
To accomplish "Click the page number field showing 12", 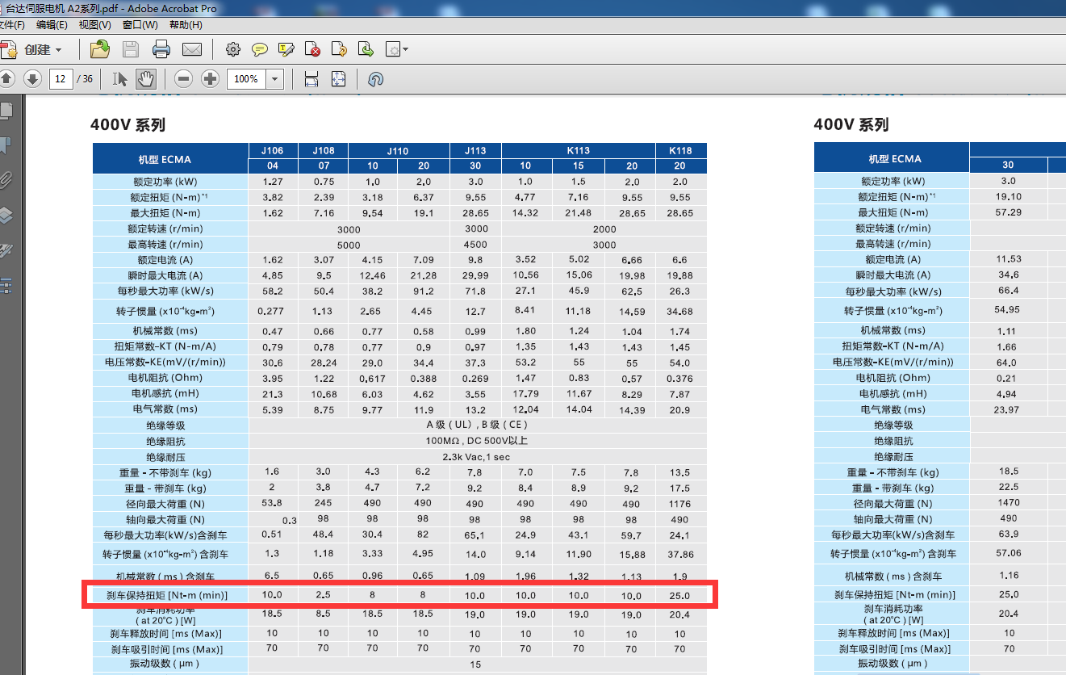I will [x=61, y=78].
